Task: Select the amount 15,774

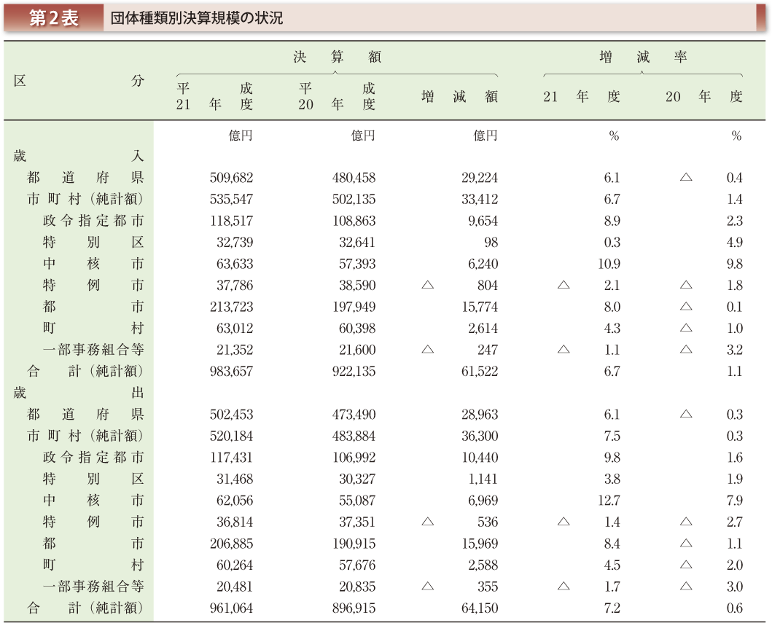Action: pyautogui.click(x=480, y=307)
